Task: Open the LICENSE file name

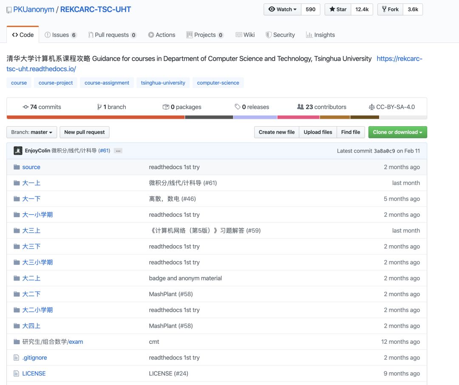Action: [34, 373]
